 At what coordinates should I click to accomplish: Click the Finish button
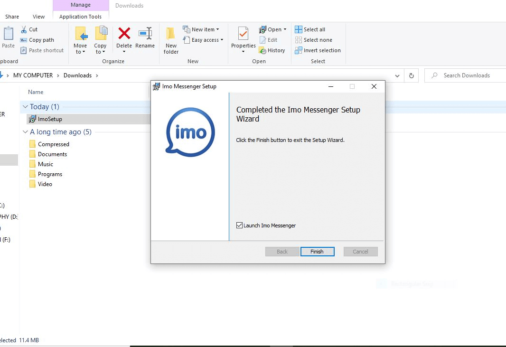point(317,252)
